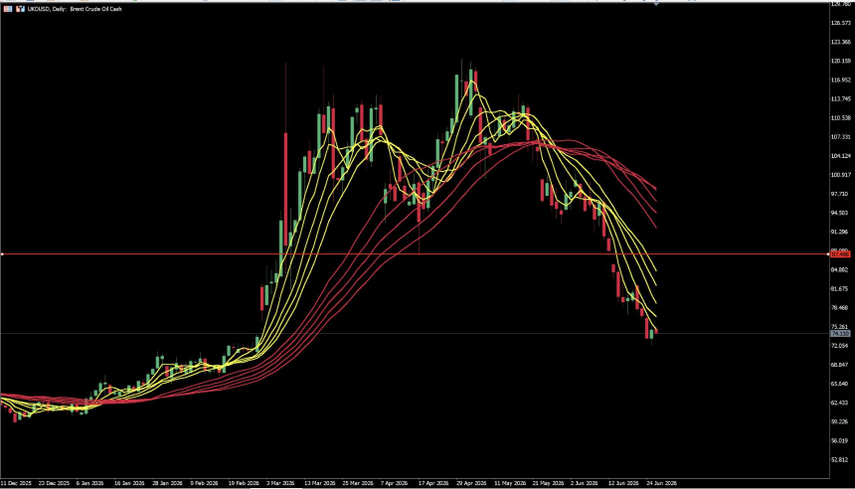Click price scale value 62.433
This screenshot has height=489, width=855.
click(840, 403)
